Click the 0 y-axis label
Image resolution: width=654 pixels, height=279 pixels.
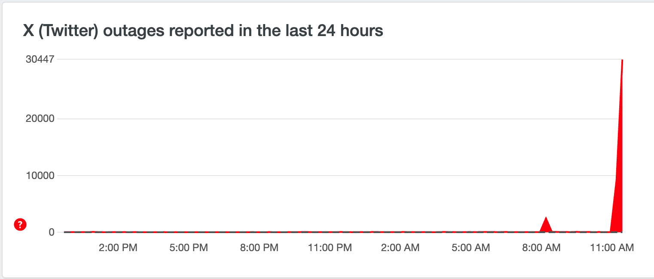[x=52, y=232]
